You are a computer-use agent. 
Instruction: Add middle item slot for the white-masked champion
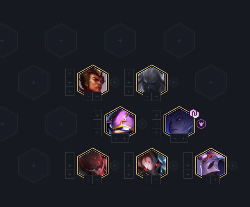tap(129, 165)
